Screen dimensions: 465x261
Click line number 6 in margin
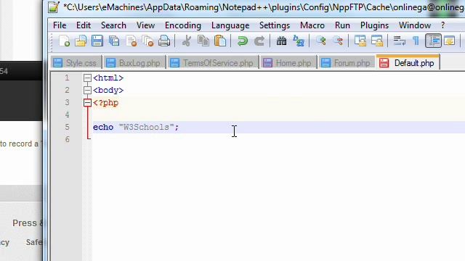[x=67, y=139]
